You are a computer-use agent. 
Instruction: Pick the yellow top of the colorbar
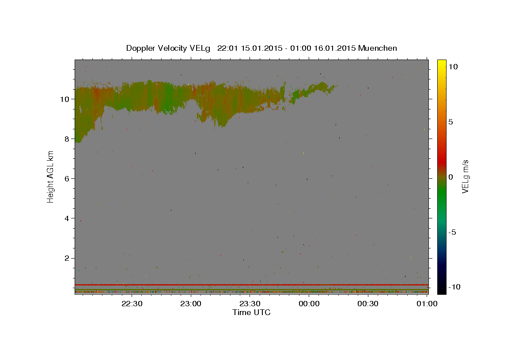pyautogui.click(x=442, y=63)
